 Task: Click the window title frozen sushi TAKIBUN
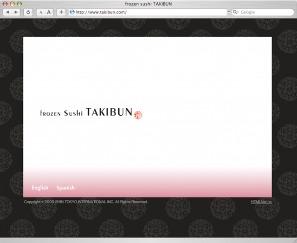(148, 4)
